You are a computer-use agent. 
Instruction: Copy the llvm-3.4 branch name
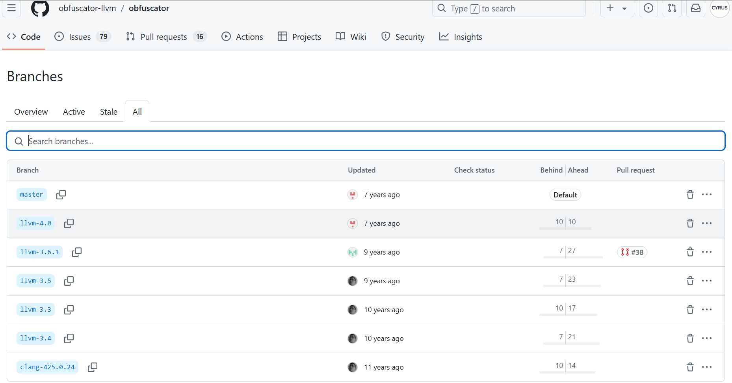[x=69, y=338]
